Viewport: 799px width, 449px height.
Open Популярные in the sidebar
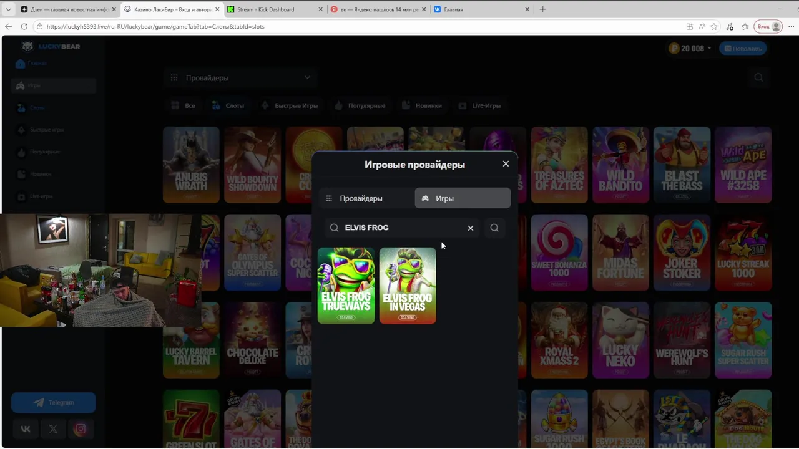[x=39, y=152]
